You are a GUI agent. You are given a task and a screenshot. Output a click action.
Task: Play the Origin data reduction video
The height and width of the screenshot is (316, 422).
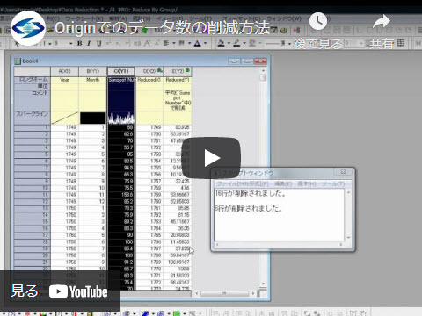tap(211, 158)
